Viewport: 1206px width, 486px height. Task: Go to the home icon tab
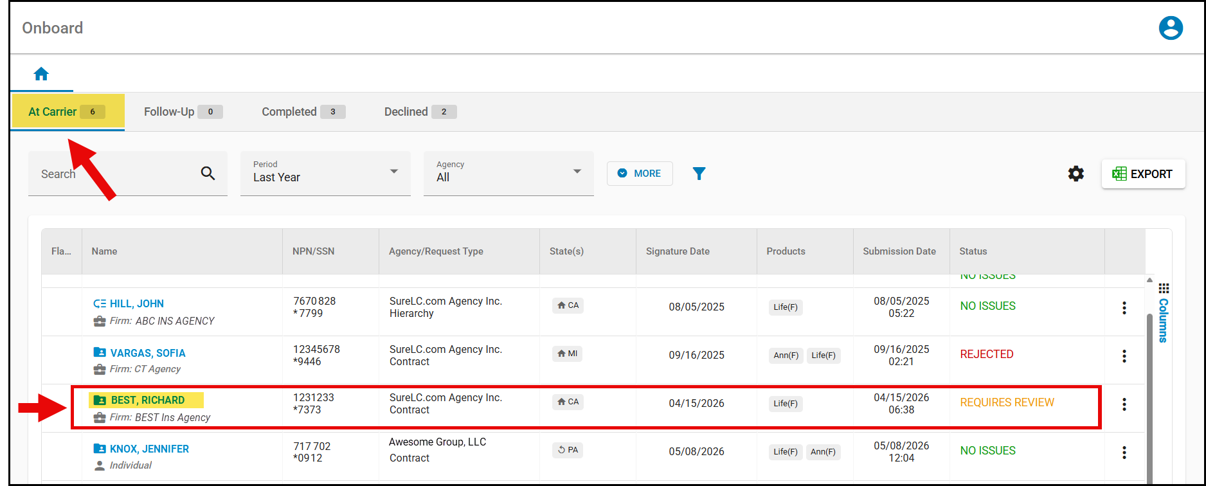(41, 74)
